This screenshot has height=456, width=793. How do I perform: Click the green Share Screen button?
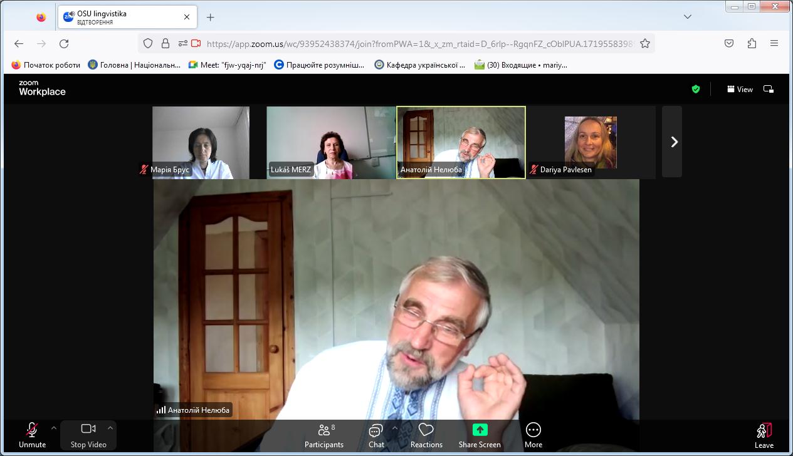(x=480, y=435)
